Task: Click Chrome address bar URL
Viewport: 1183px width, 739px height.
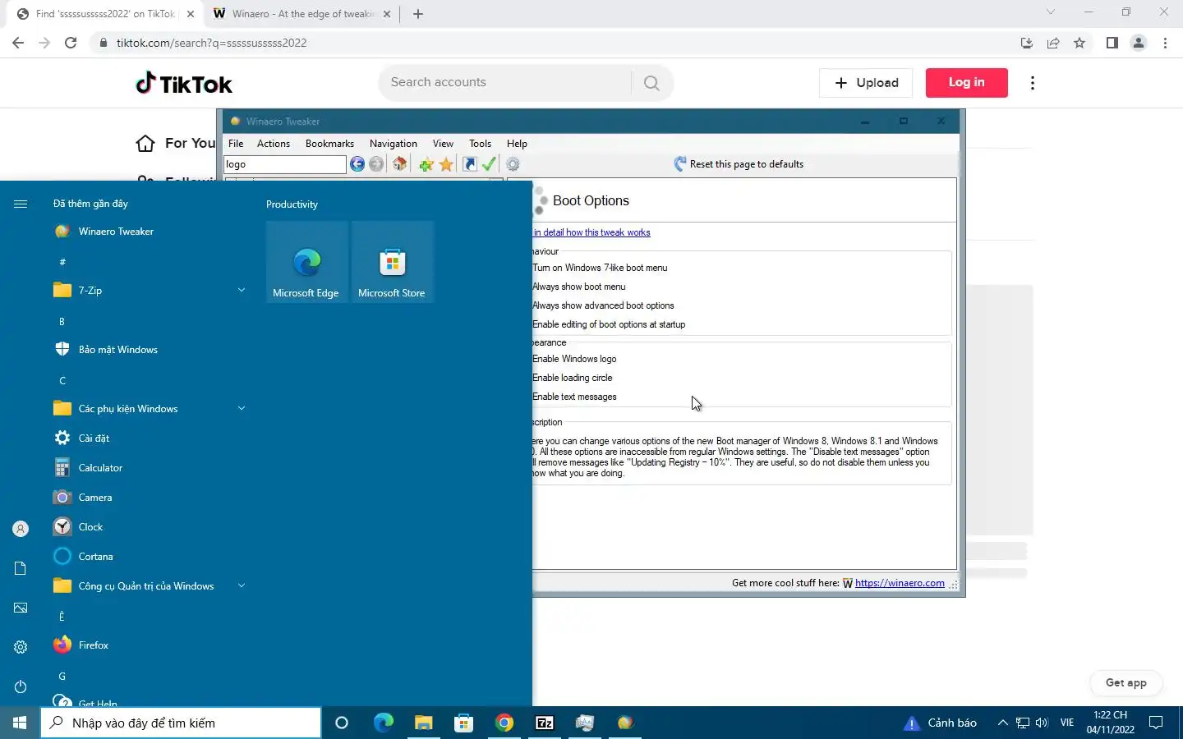Action: point(211,43)
